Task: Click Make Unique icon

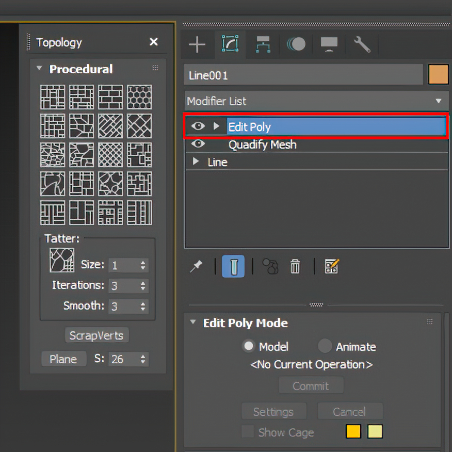Action: tap(270, 266)
